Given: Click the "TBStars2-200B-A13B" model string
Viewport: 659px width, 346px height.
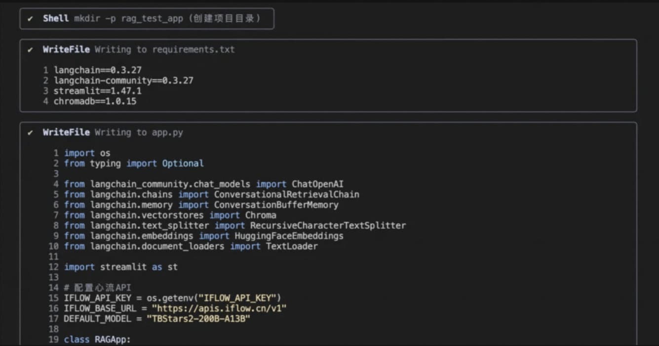Looking at the screenshot, I should pyautogui.click(x=198, y=319).
